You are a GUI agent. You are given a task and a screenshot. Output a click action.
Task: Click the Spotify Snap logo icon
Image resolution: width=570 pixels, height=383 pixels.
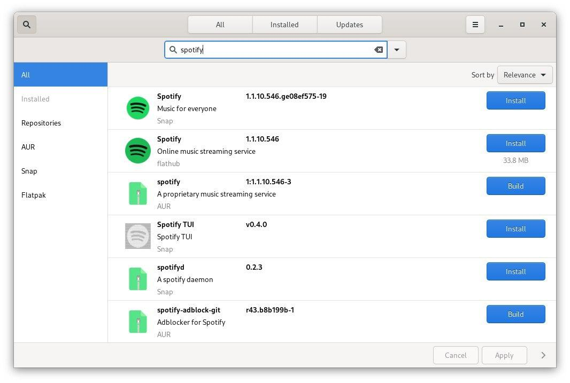click(x=138, y=108)
